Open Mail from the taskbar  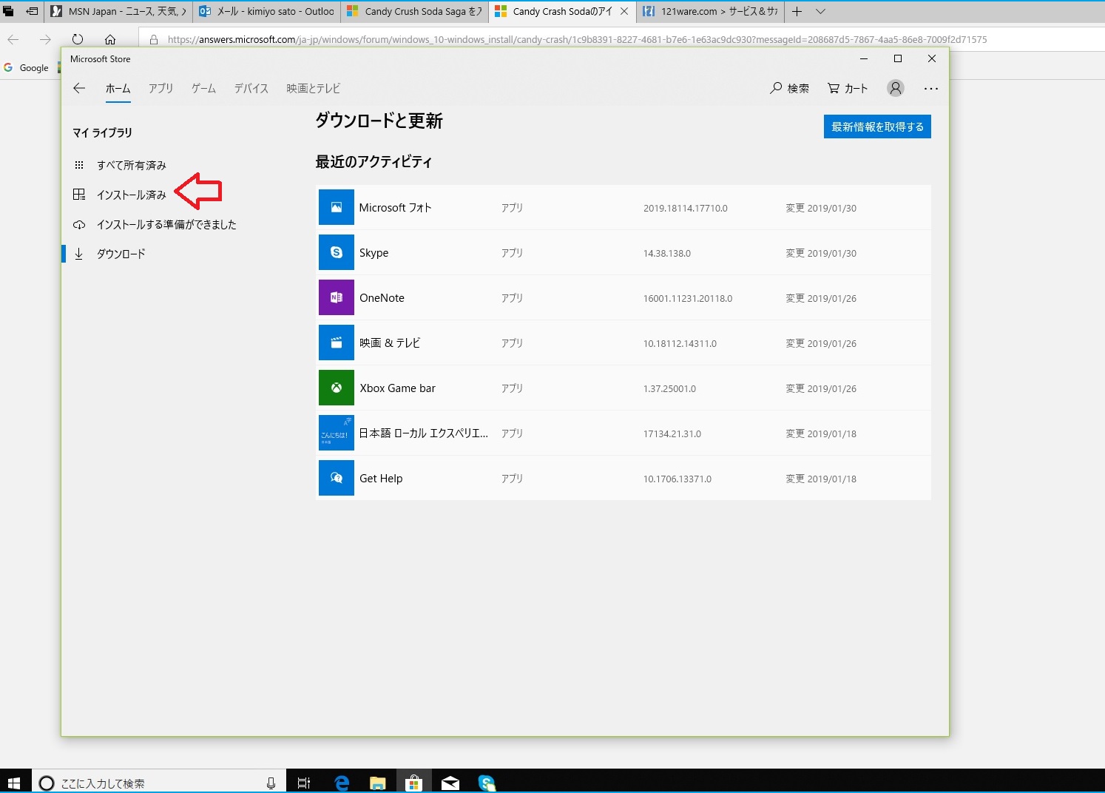coord(450,783)
